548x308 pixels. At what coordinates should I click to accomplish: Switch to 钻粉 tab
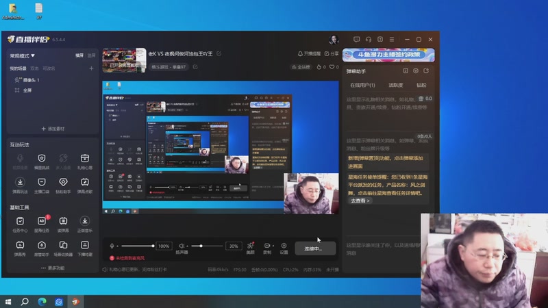(421, 85)
